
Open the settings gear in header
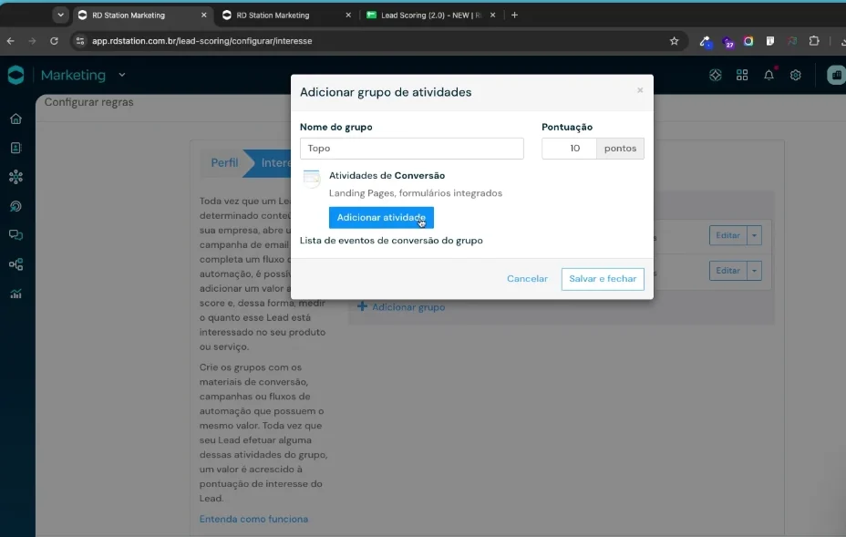point(795,75)
